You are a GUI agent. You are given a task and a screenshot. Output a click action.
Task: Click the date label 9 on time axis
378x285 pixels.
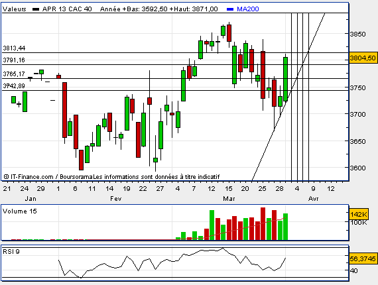(x=314, y=189)
